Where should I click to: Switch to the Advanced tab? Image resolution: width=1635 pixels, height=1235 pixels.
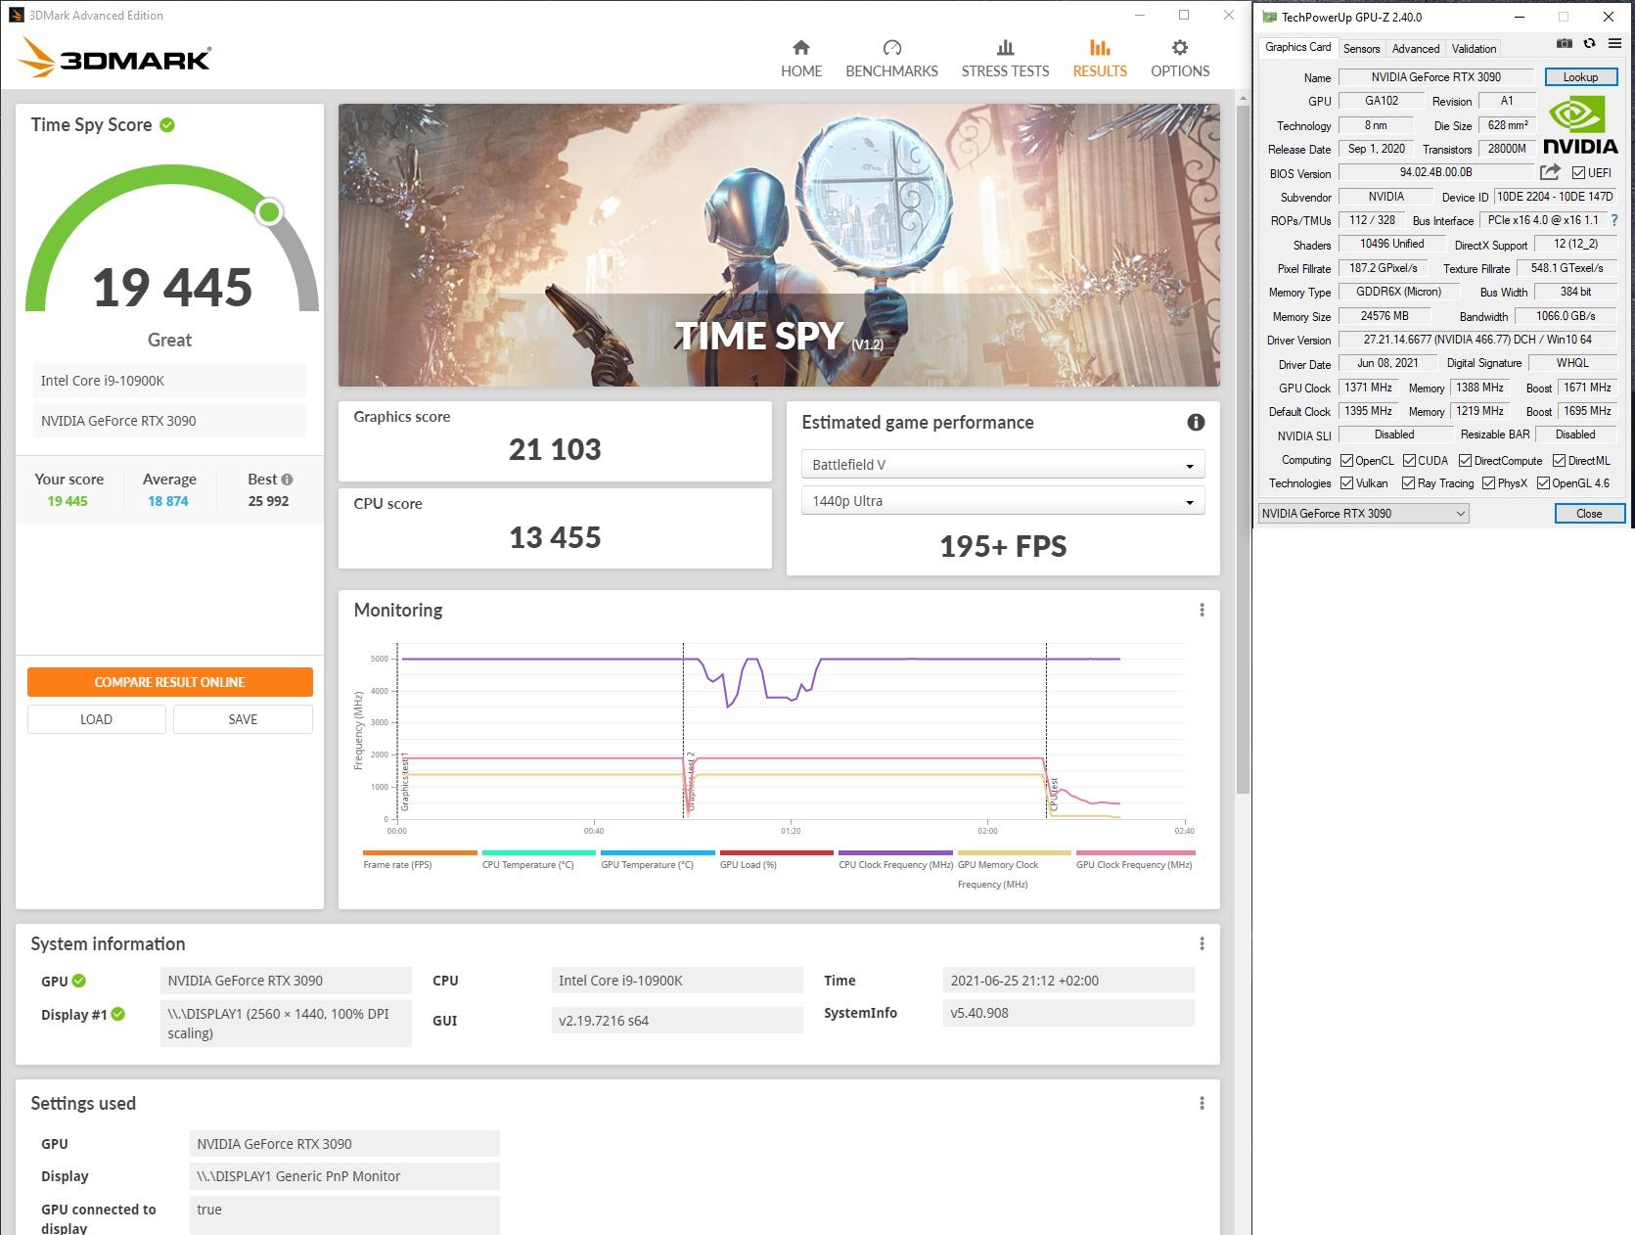(x=1415, y=48)
